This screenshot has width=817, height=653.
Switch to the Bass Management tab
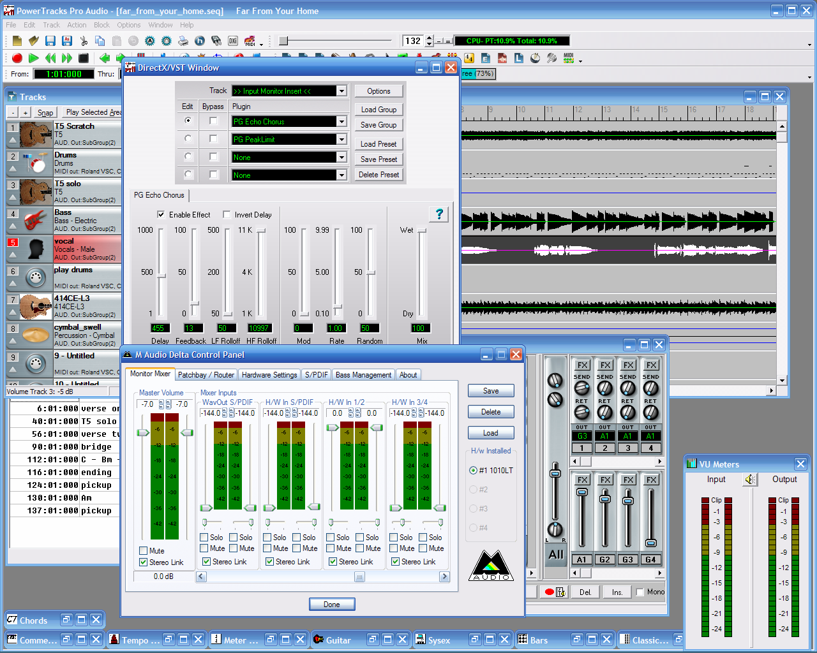363,375
